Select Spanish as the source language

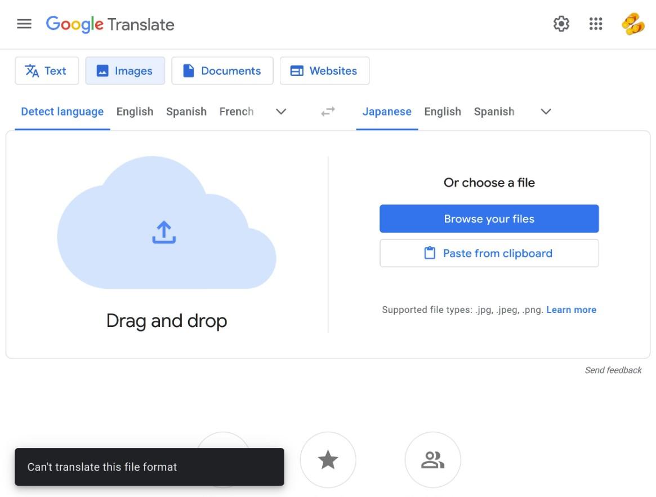[x=186, y=111]
